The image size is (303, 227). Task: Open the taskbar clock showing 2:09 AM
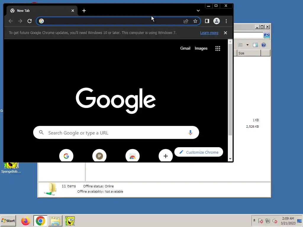[x=288, y=220]
